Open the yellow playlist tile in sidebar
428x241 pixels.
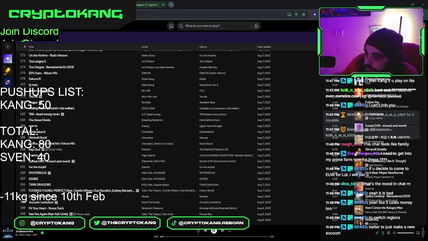point(8,70)
